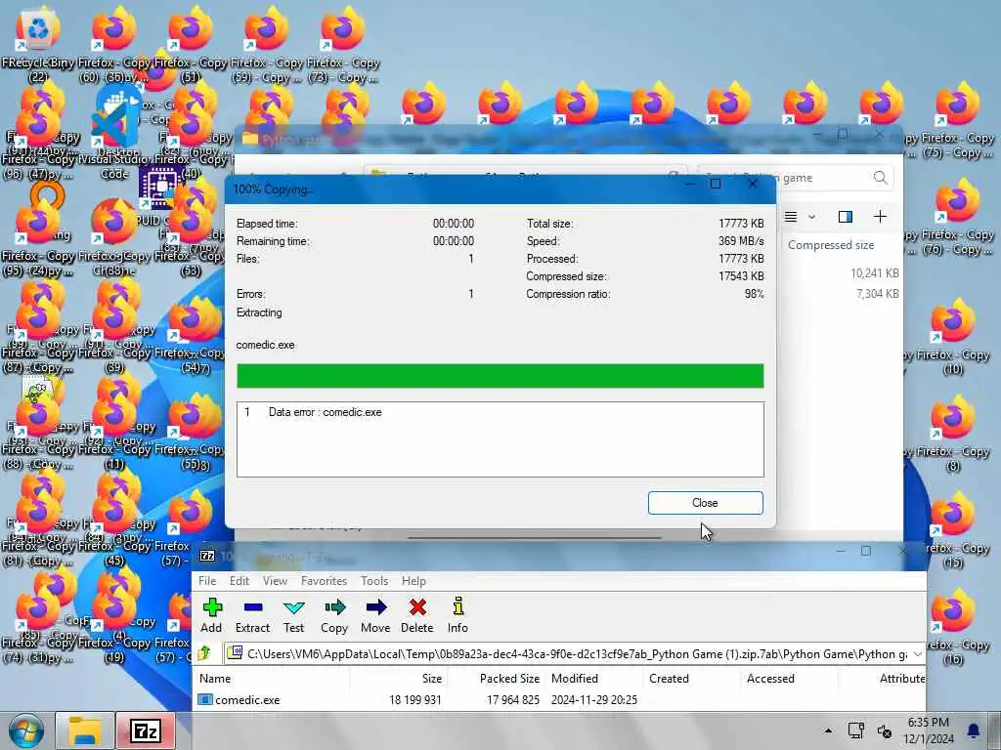Click the 2024-11-29 20:25 modified cell
The image size is (1001, 750).
(594, 699)
